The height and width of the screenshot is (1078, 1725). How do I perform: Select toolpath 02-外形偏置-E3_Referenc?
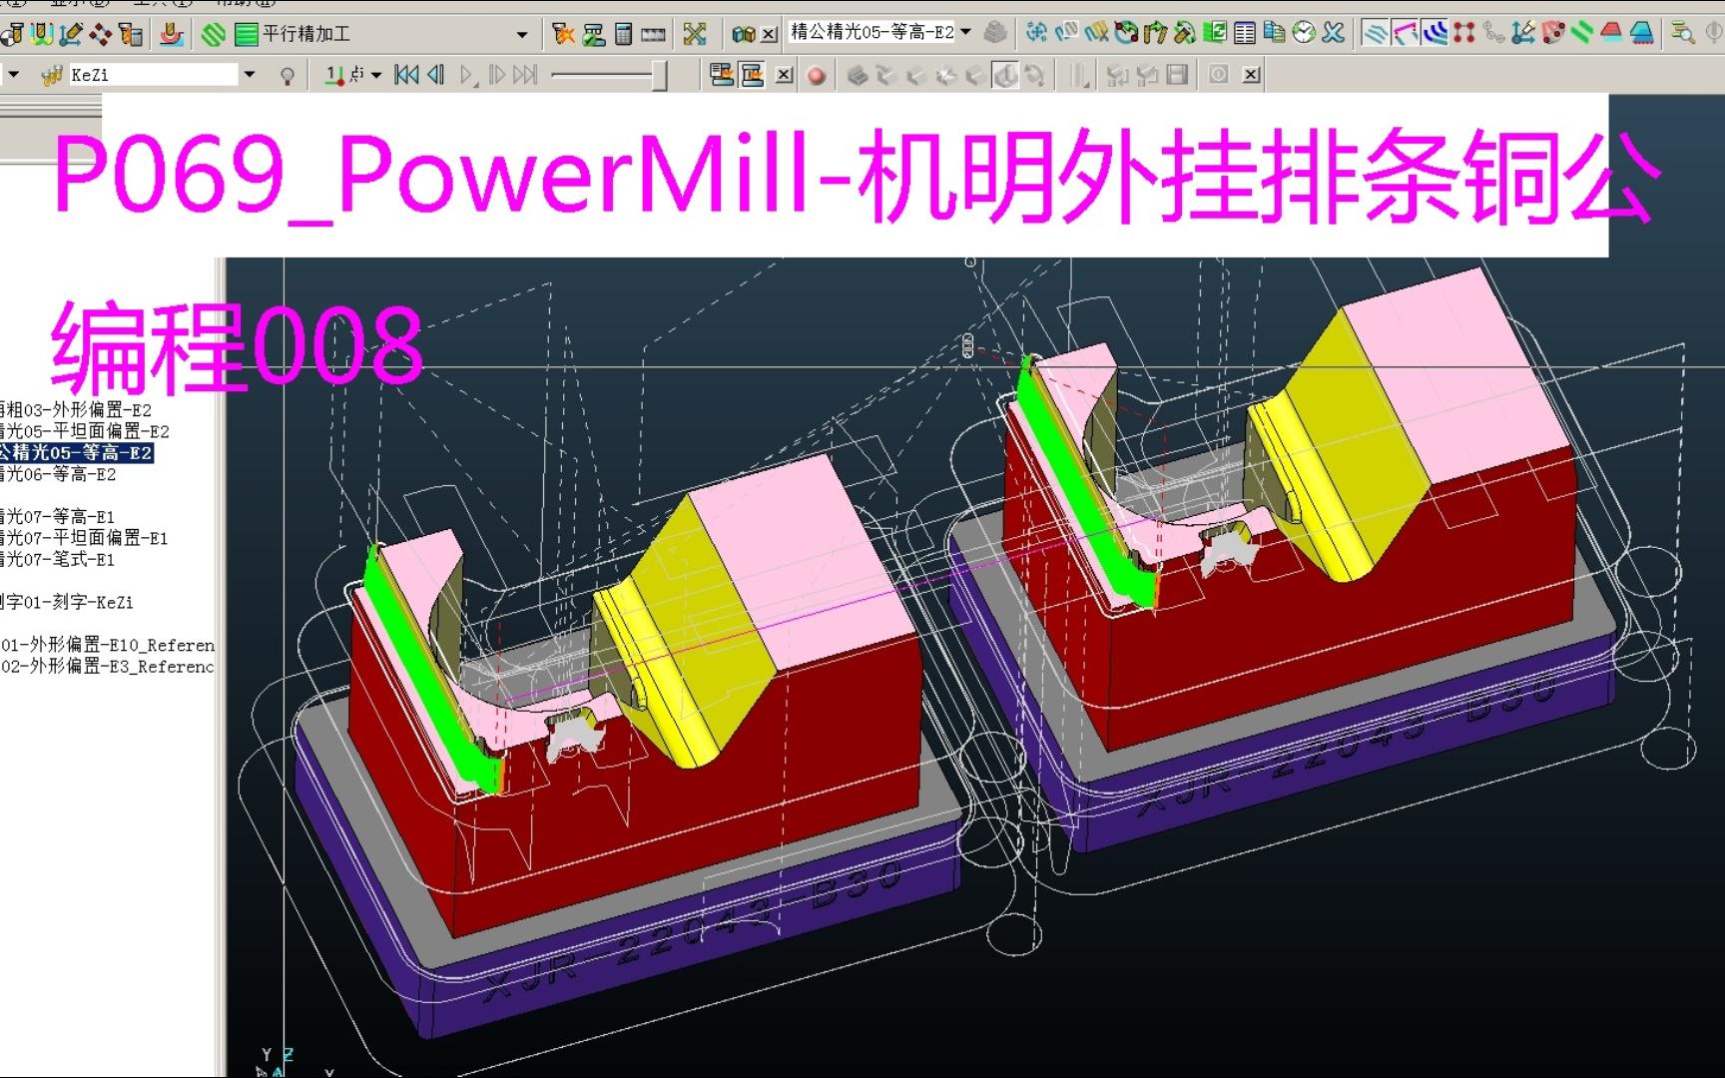point(108,666)
